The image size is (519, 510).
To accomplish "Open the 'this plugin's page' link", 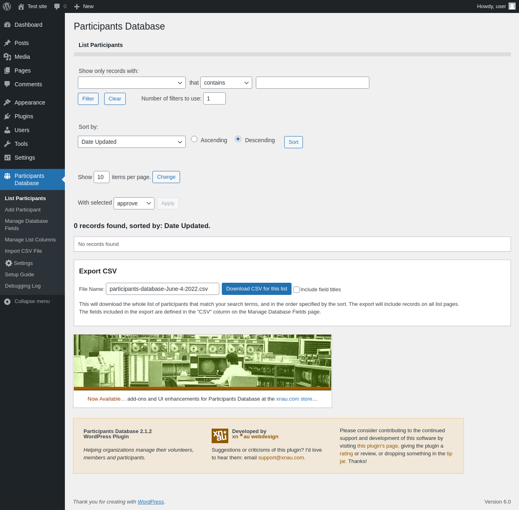I will click(378, 446).
